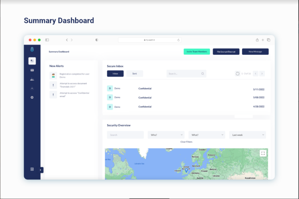Open the mail envelope icon in sidebar
This screenshot has width=299, height=199.
[32, 70]
